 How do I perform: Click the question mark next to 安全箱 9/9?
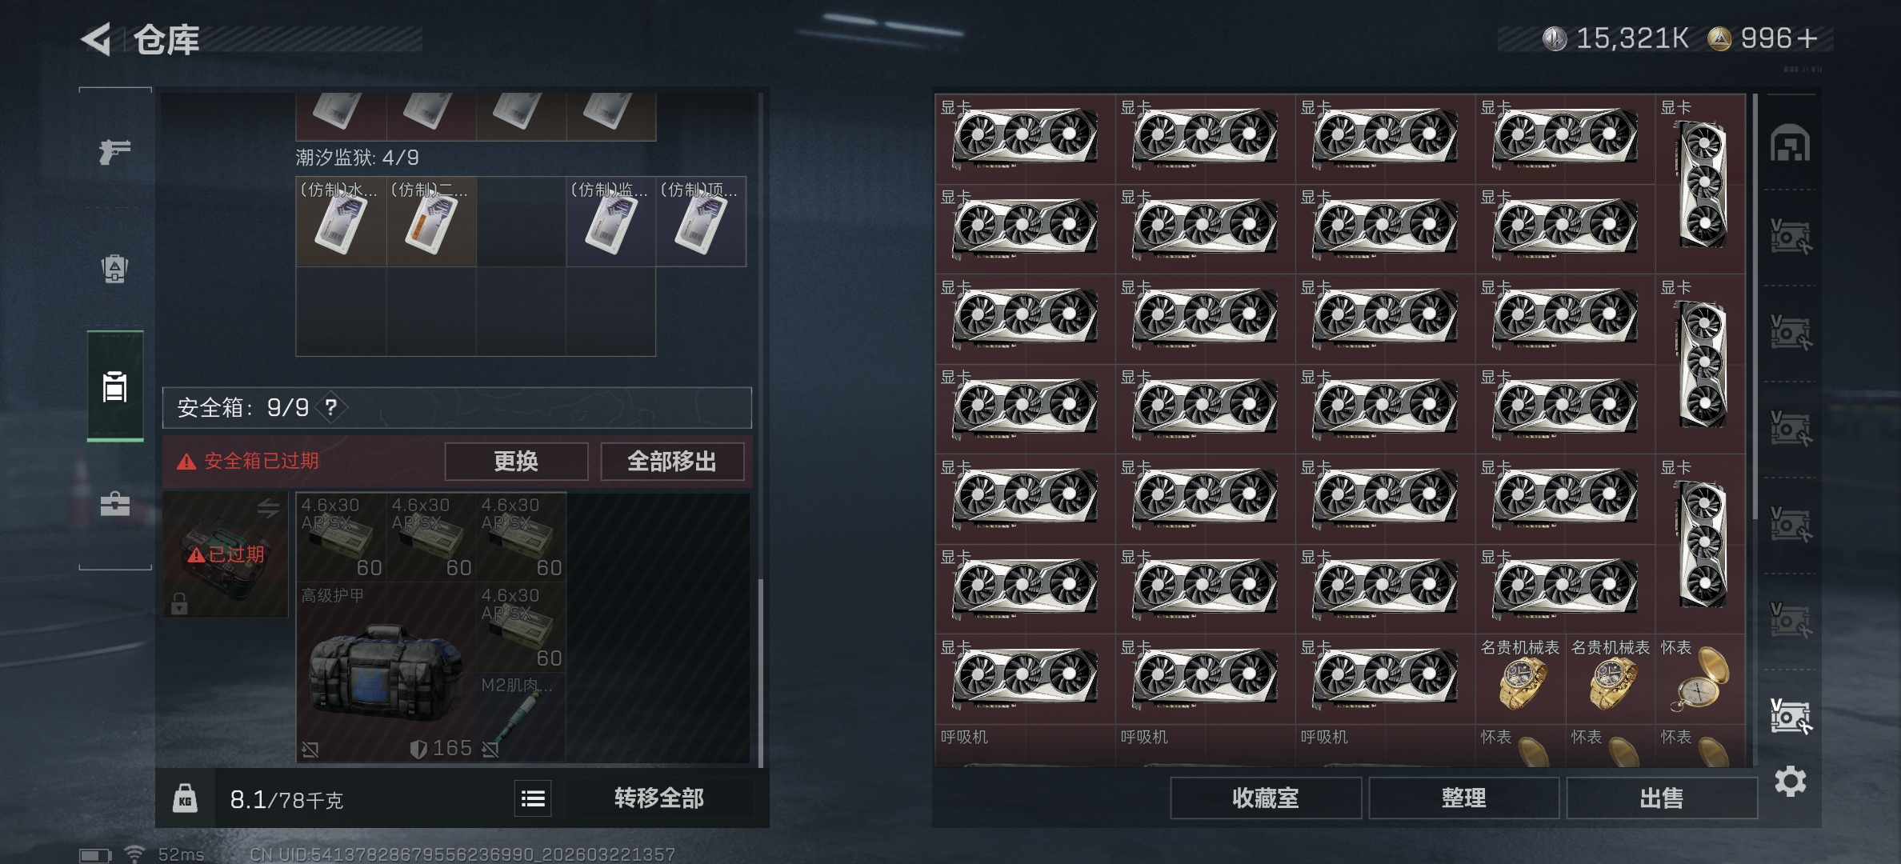330,407
